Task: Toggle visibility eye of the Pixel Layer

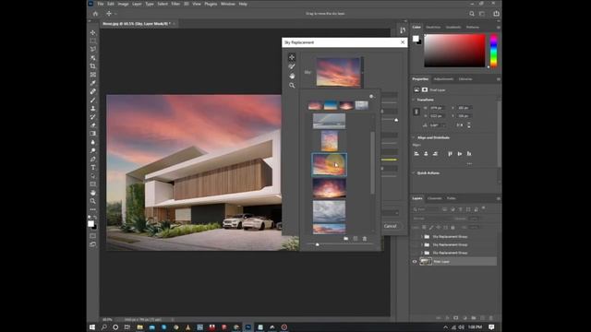Action: pyautogui.click(x=415, y=262)
